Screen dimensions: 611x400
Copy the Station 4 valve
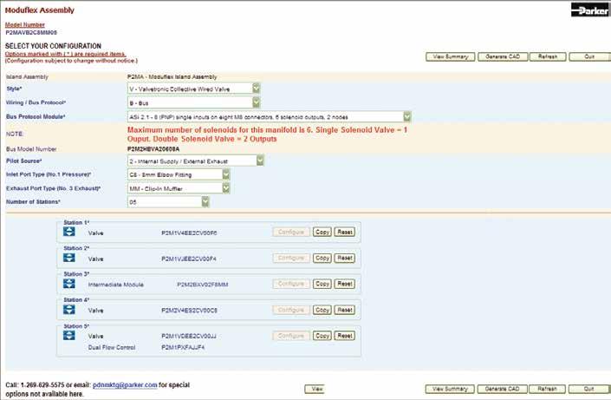(322, 310)
